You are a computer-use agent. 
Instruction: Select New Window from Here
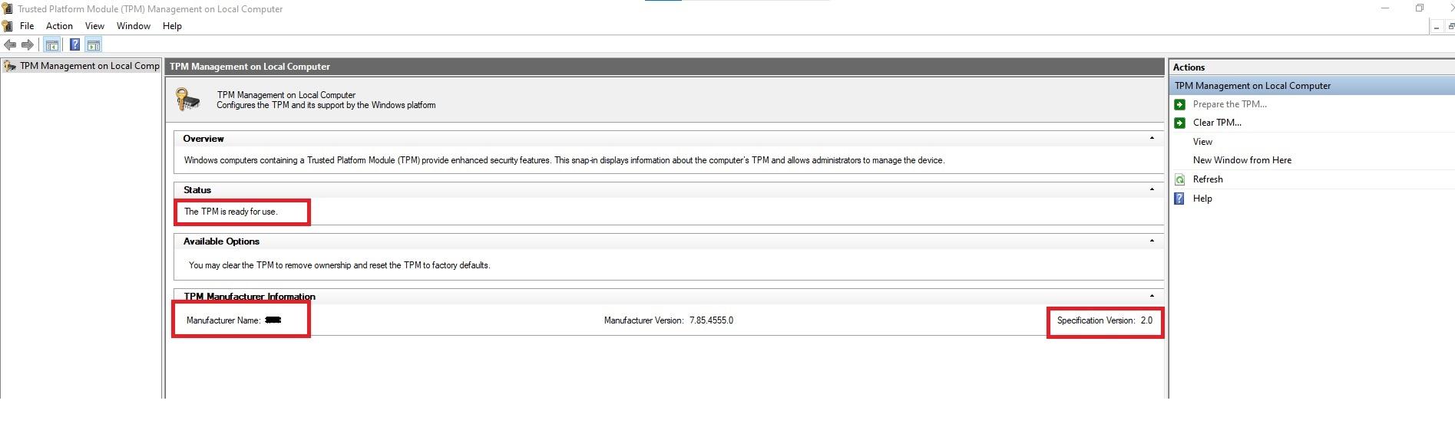[1242, 160]
